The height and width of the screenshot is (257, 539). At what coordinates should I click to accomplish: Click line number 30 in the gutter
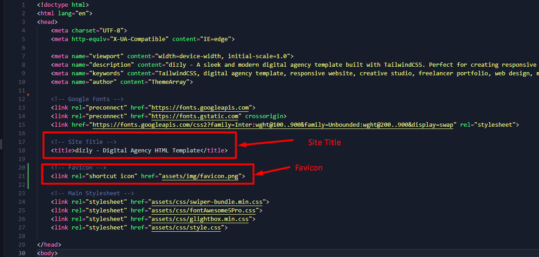pyautogui.click(x=22, y=253)
